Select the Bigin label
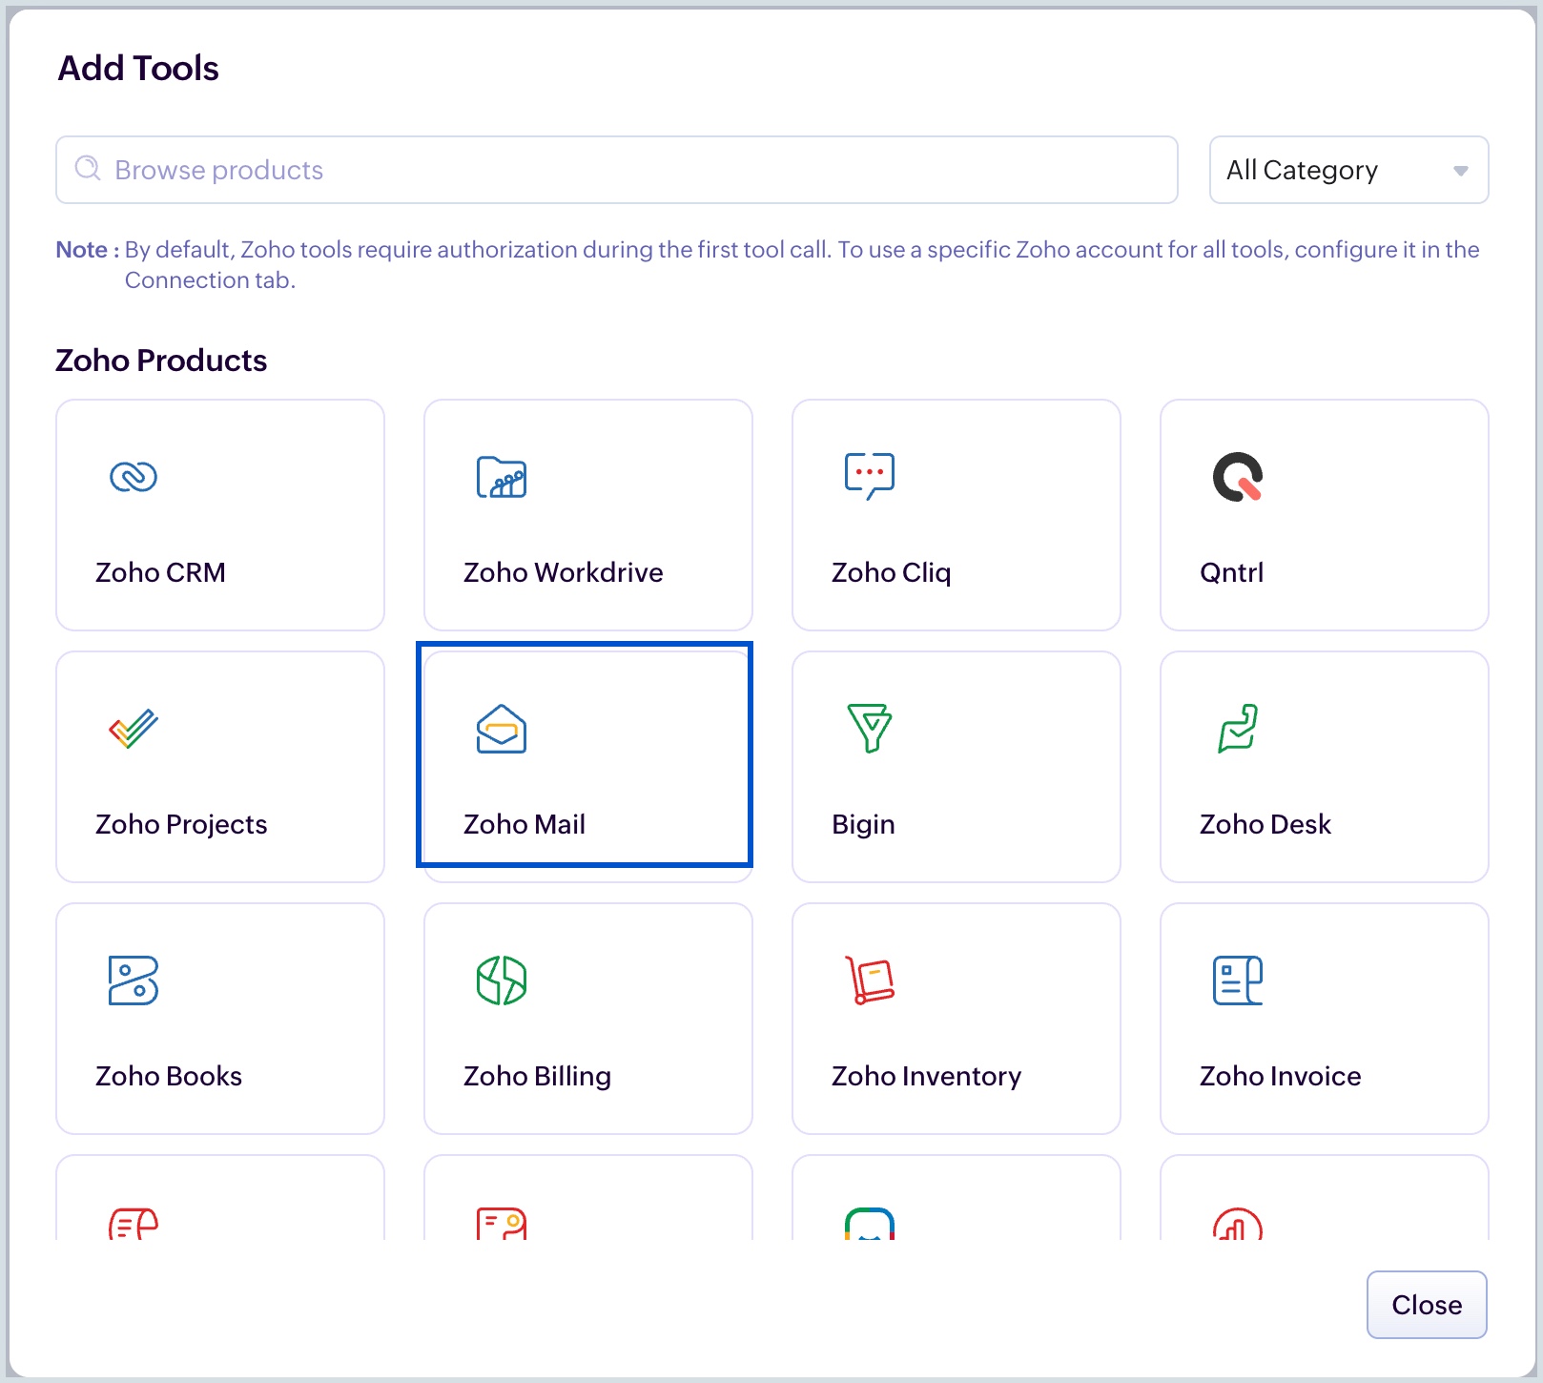The image size is (1543, 1383). click(x=863, y=824)
